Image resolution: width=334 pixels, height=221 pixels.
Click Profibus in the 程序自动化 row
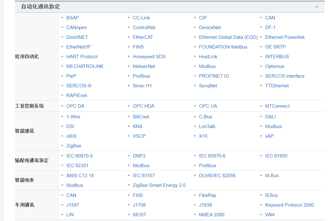pos(141,76)
